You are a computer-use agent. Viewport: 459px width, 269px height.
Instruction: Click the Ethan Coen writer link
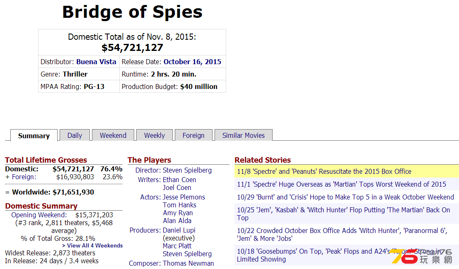(x=179, y=180)
